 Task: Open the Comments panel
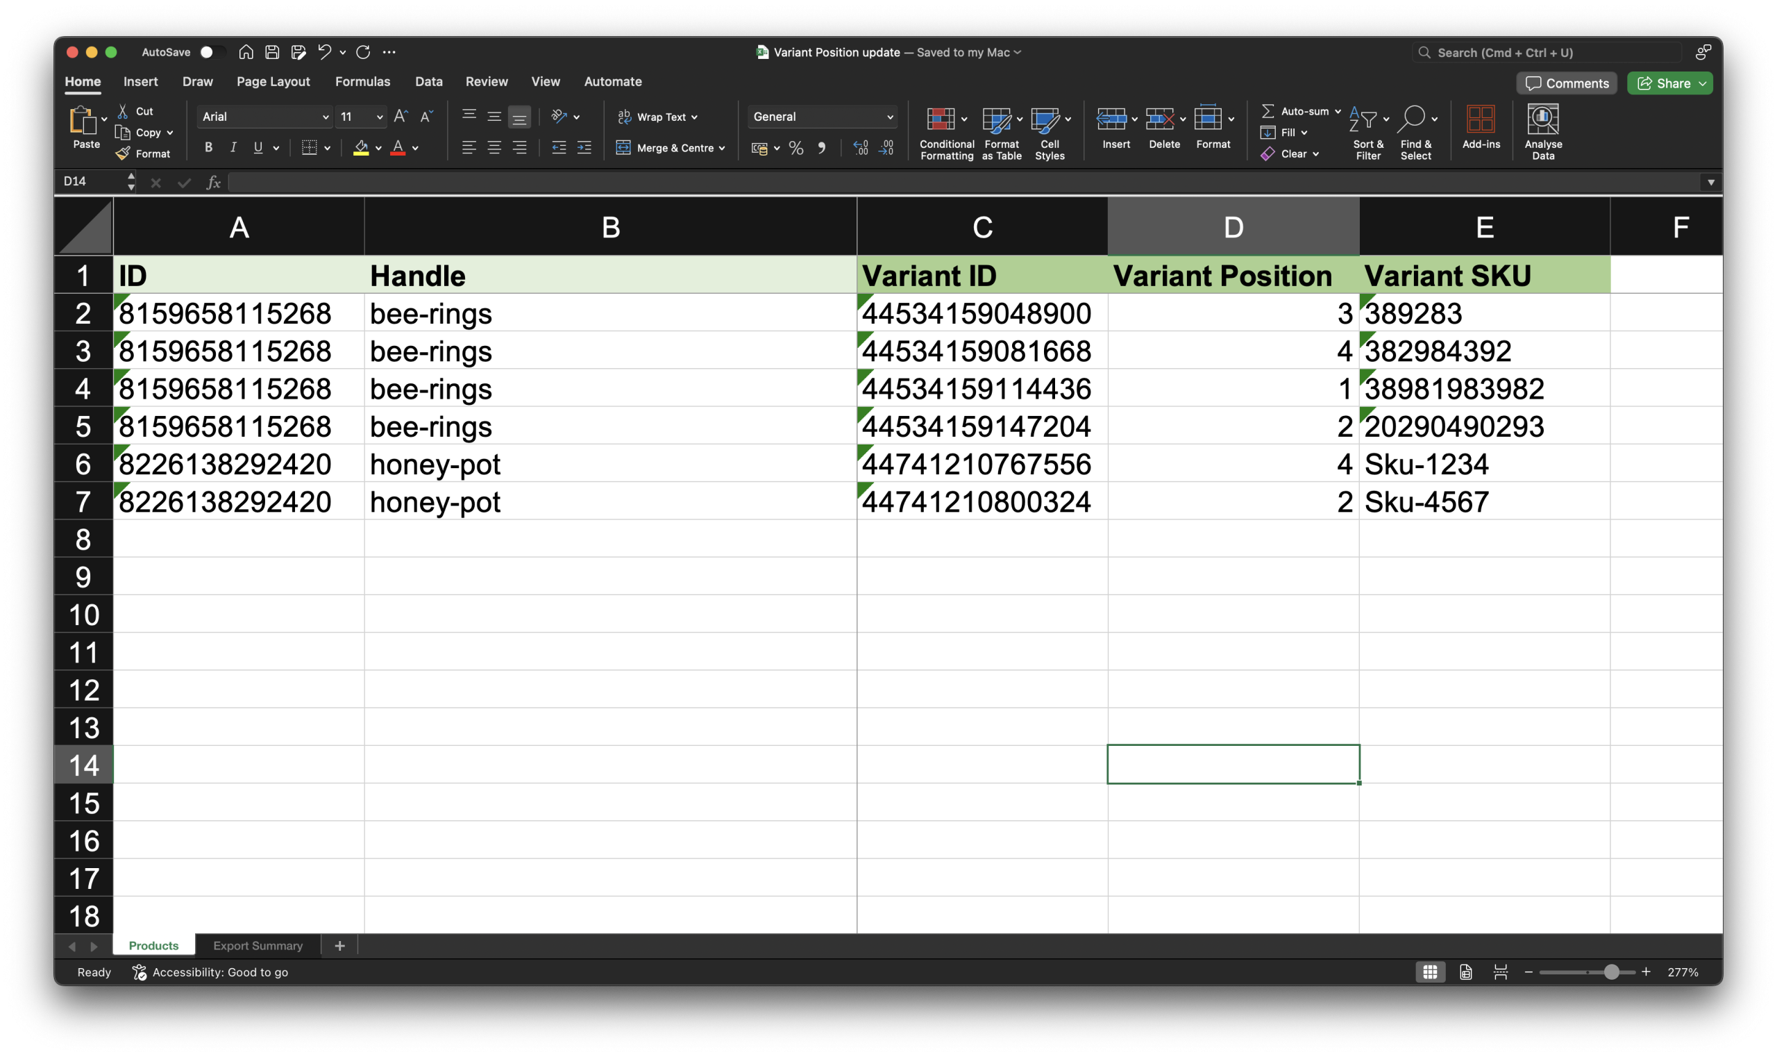tap(1566, 83)
